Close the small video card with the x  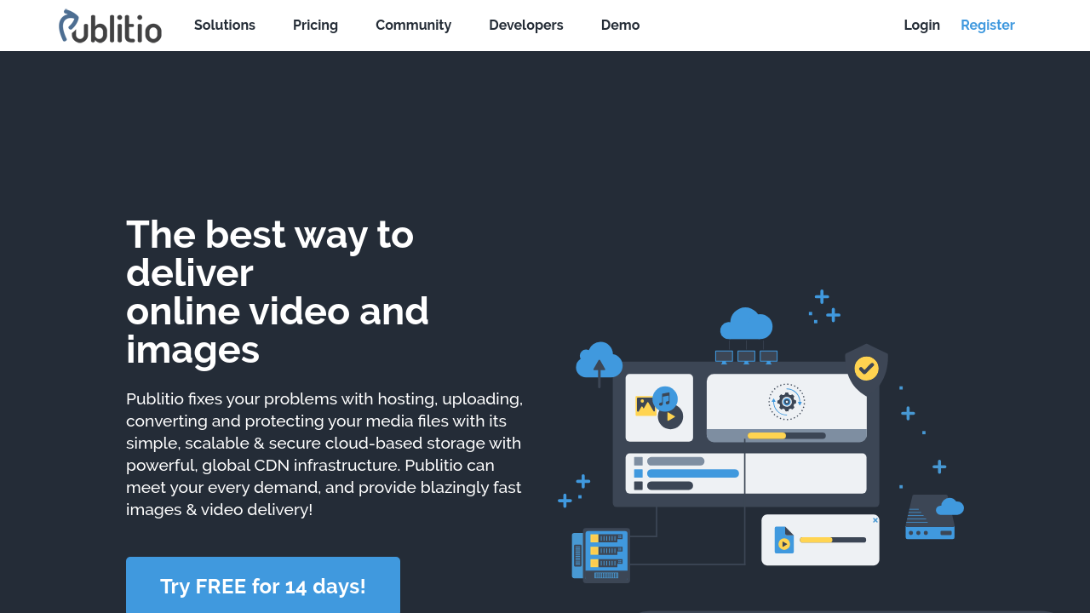coord(875,520)
